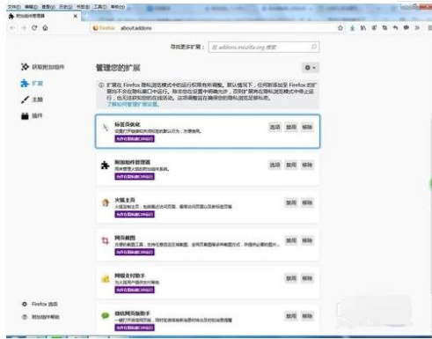Remove 网银支付助手 with 移除
The width and height of the screenshot is (432, 339).
click(307, 278)
